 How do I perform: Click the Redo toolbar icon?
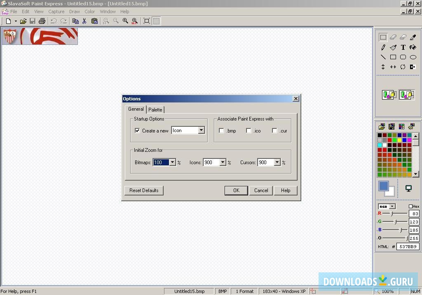pos(63,21)
